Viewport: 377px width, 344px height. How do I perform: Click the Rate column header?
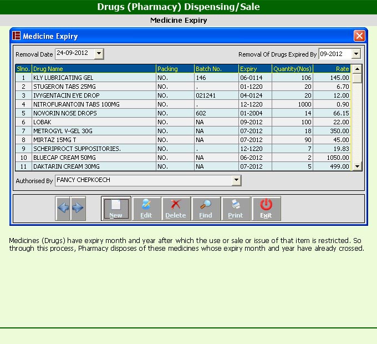click(332, 69)
